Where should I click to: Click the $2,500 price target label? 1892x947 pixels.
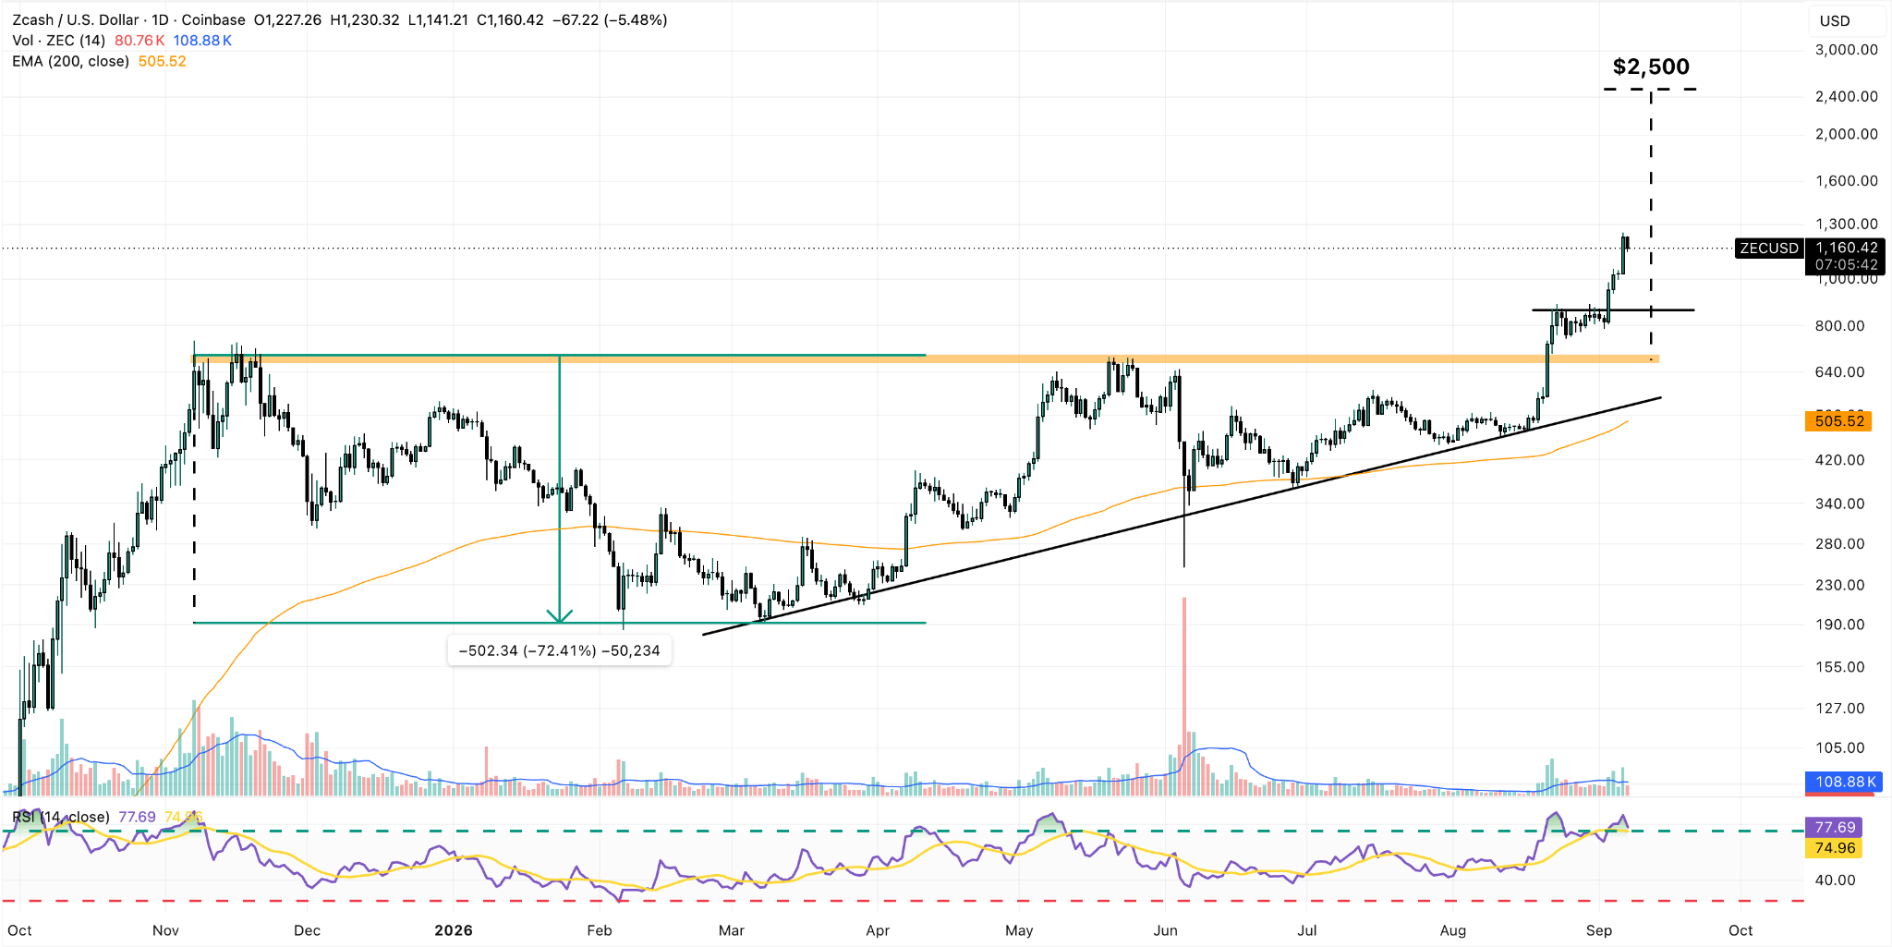pyautogui.click(x=1651, y=67)
